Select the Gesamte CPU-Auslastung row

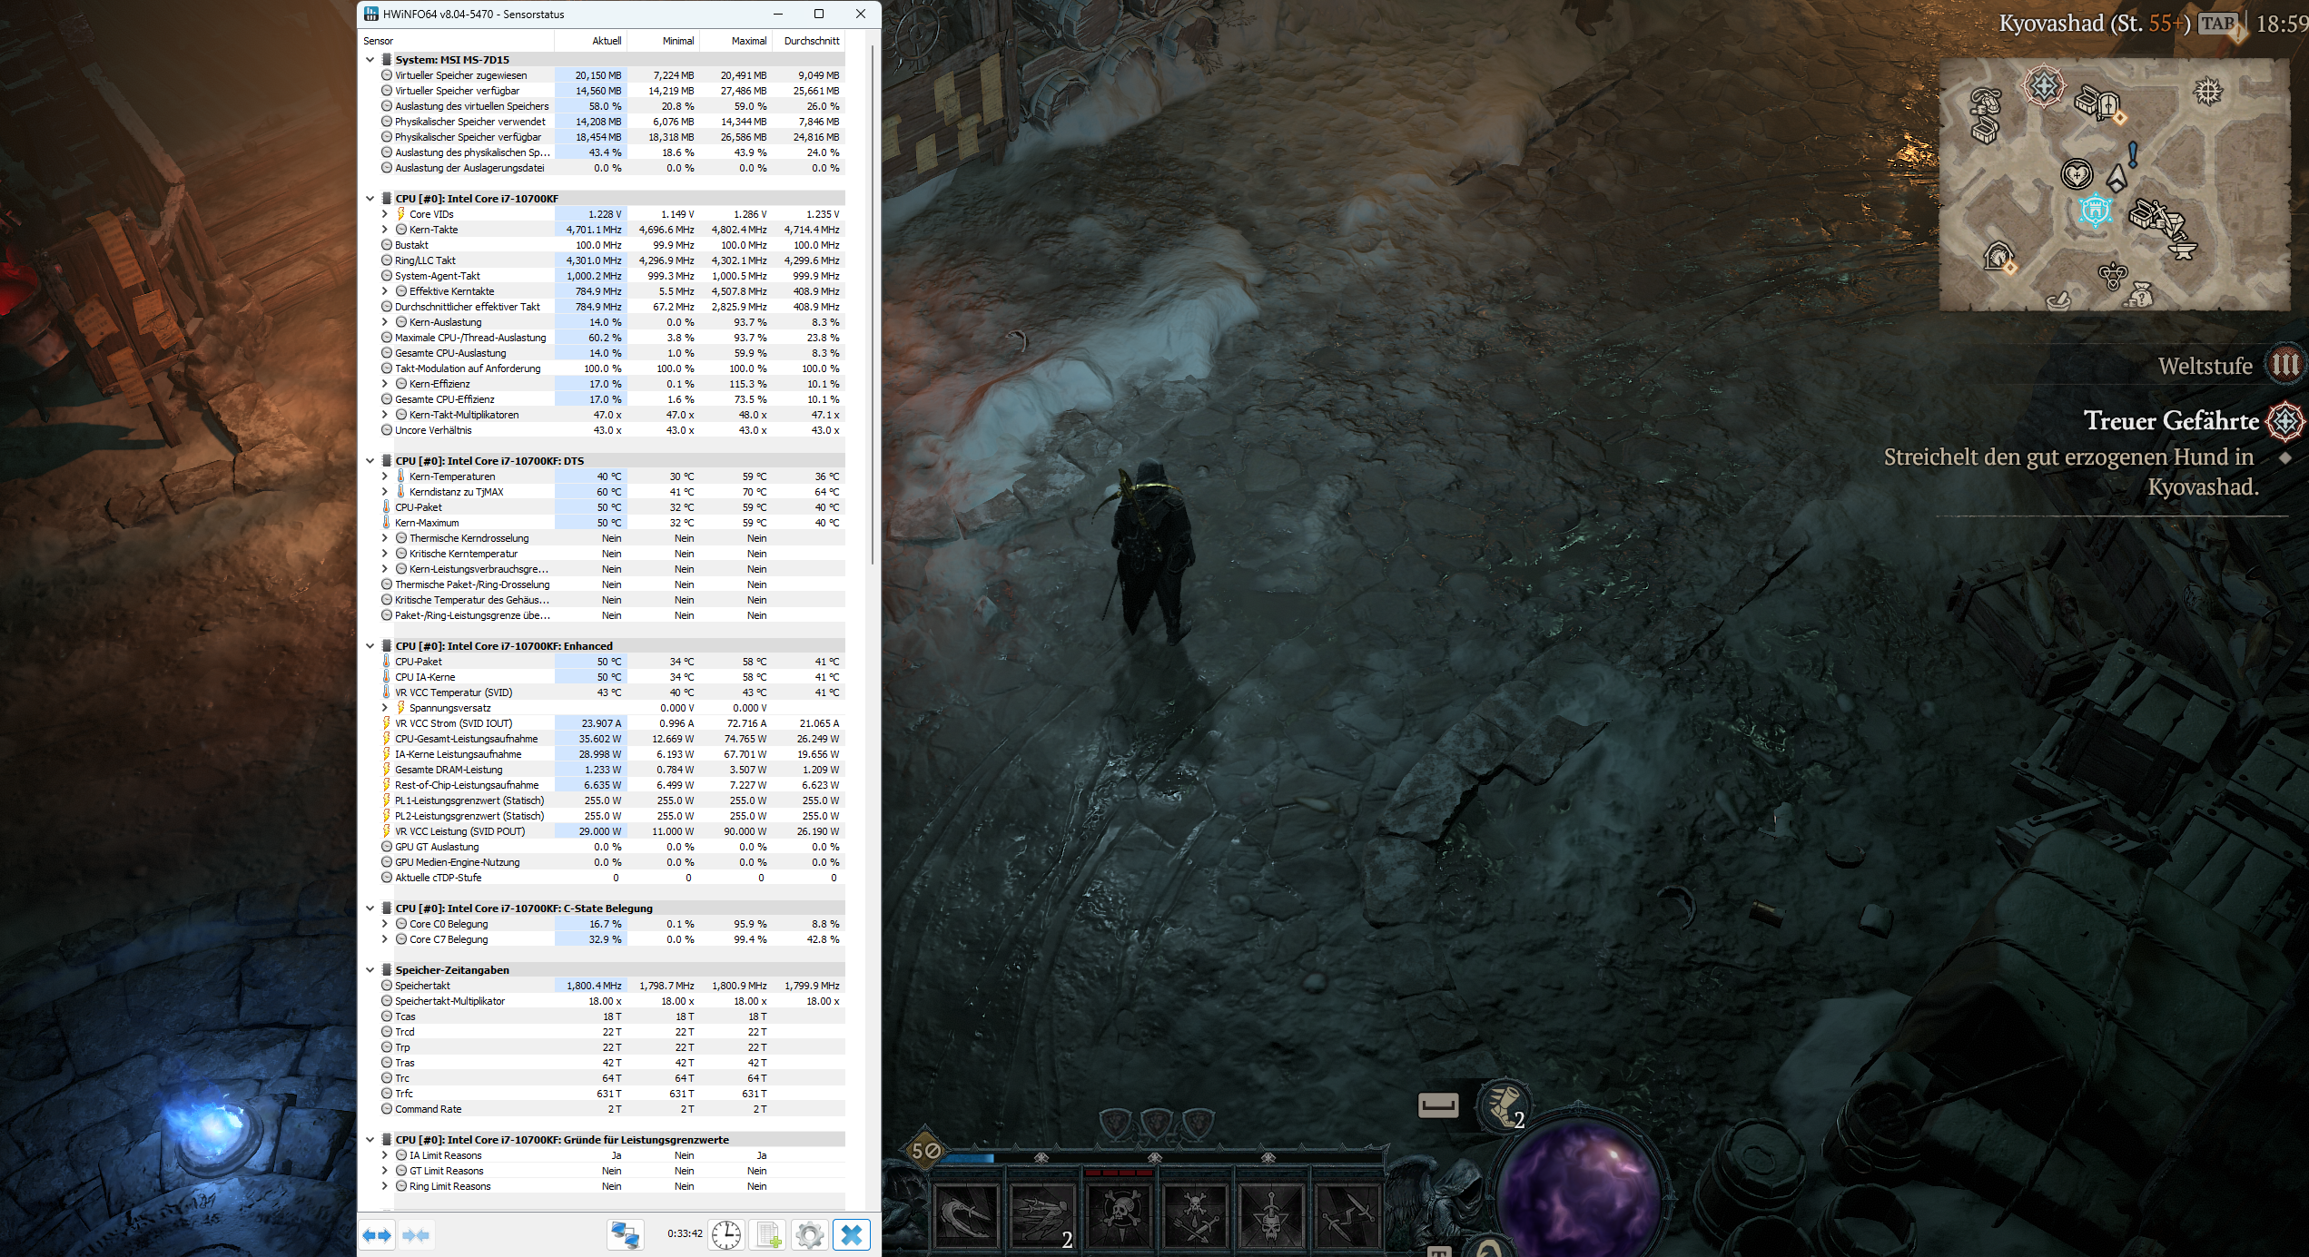tap(612, 353)
